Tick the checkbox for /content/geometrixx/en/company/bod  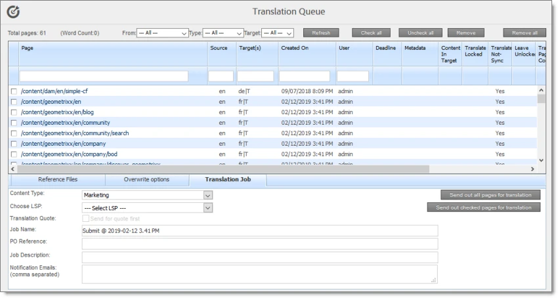[x=14, y=154]
